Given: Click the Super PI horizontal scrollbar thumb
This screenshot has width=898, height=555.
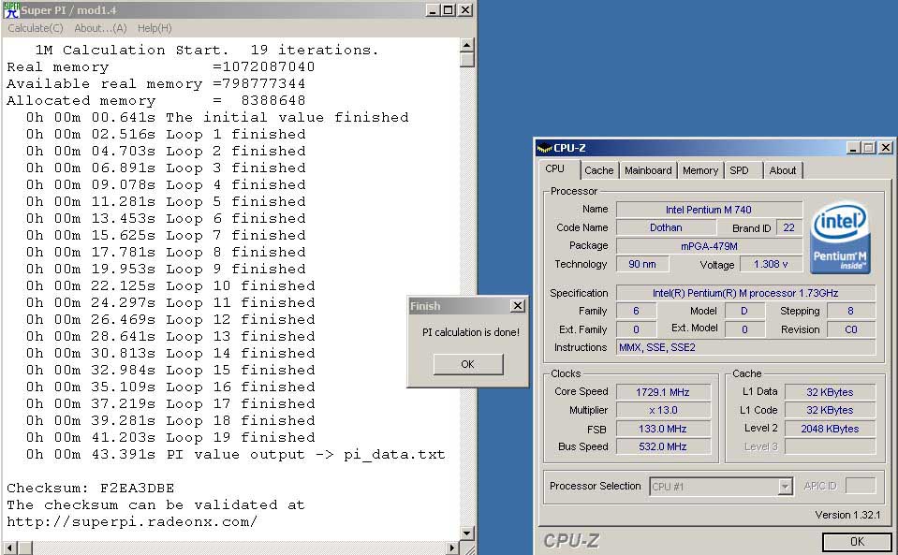Looking at the screenshot, I should pos(24,548).
